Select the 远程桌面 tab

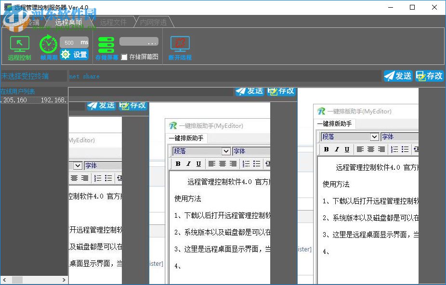tap(68, 22)
